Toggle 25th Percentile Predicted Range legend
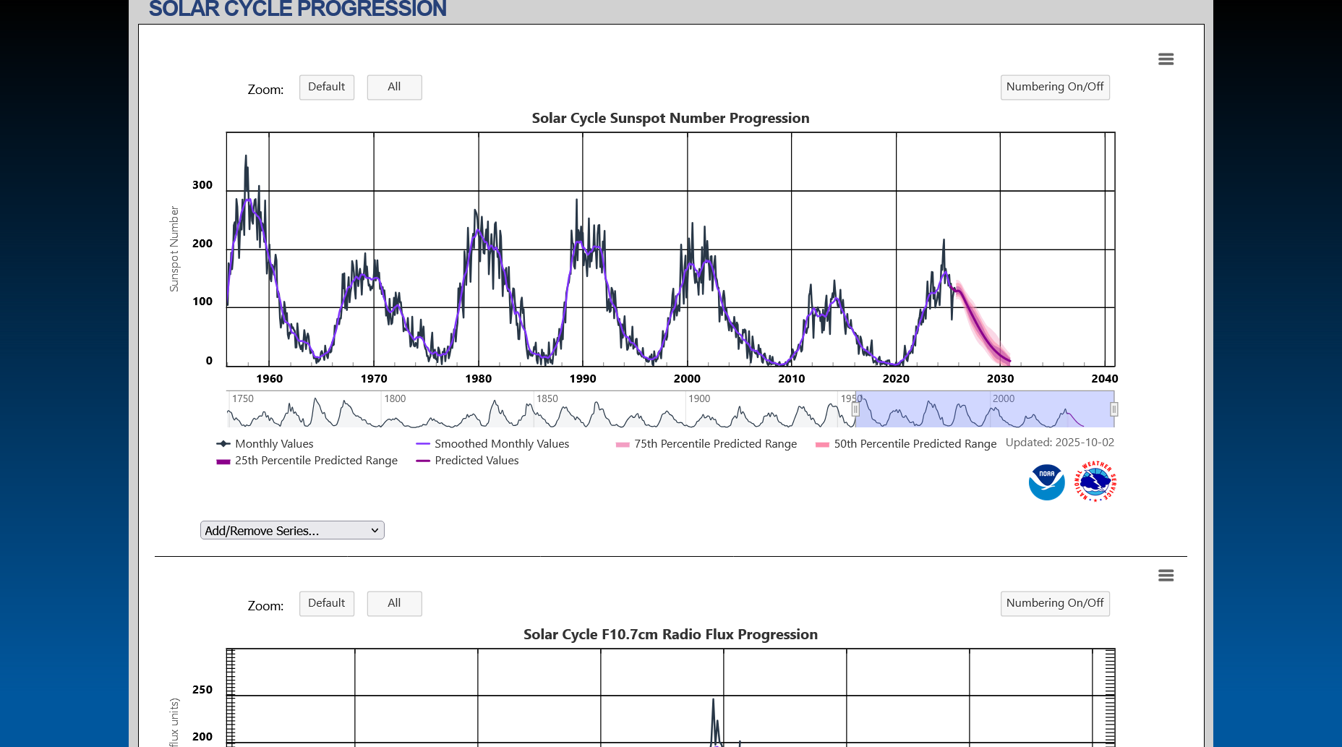Viewport: 1342px width, 747px height. pyautogui.click(x=315, y=461)
